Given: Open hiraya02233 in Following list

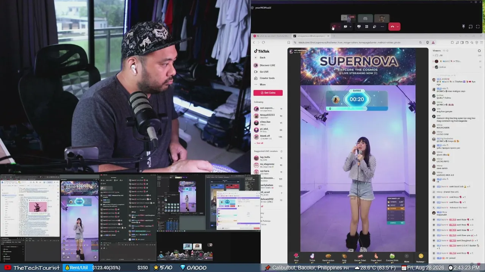Looking at the screenshot, I should coord(268,116).
